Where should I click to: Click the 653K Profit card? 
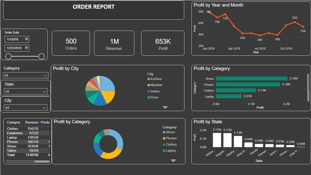(163, 43)
